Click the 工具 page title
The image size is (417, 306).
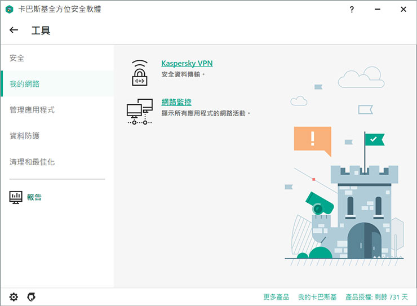(x=41, y=30)
